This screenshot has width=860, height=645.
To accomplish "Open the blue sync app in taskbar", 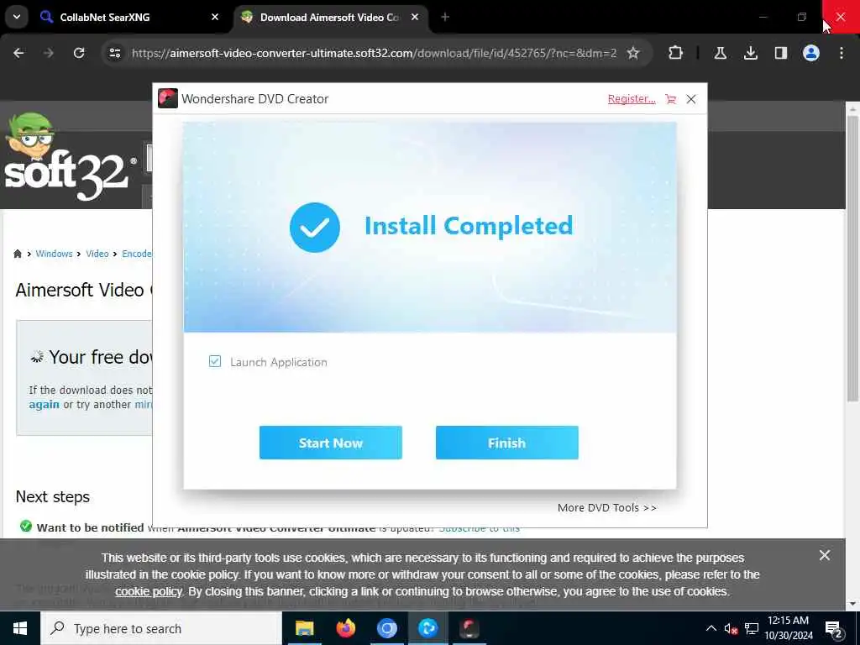I will point(427,628).
